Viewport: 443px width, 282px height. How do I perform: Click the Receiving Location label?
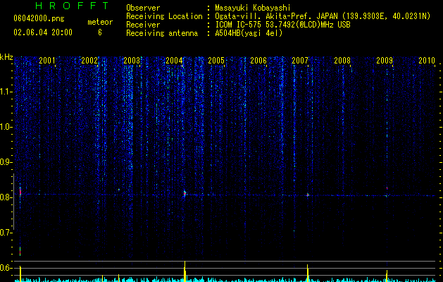pyautogui.click(x=164, y=16)
